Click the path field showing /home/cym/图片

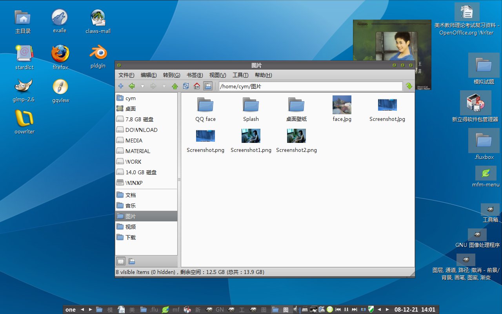pos(310,86)
